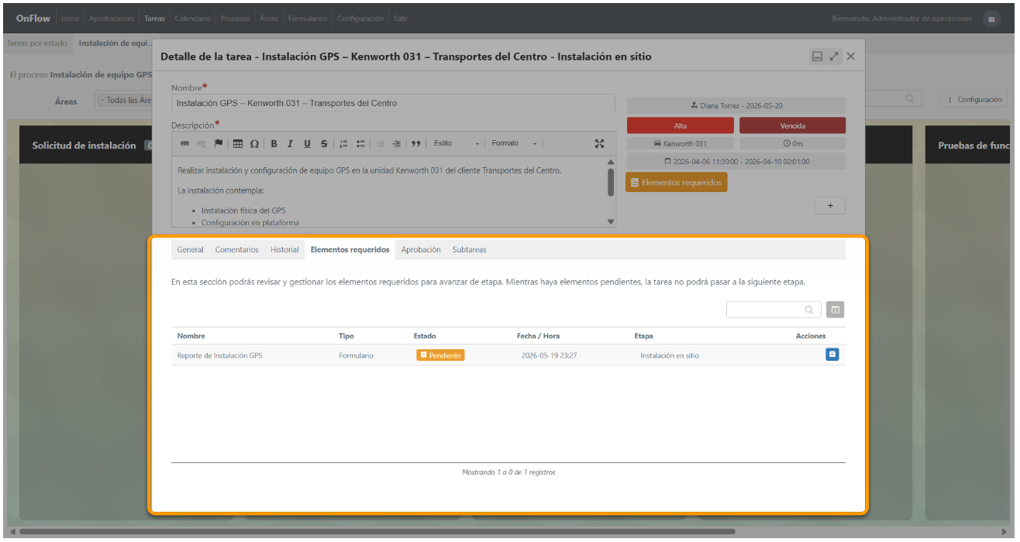1020x542 pixels.
Task: Toggle italic formatting in the description
Action: click(x=291, y=143)
